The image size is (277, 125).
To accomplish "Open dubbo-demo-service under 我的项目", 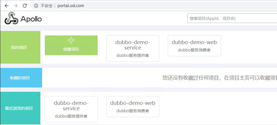I will click(x=133, y=45).
